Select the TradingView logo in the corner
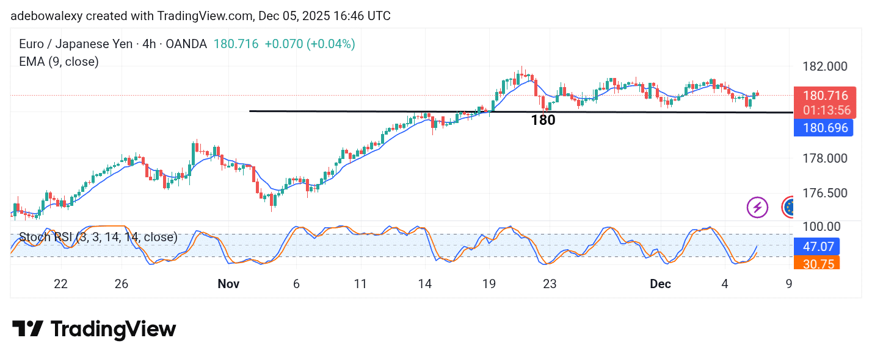 (x=90, y=328)
